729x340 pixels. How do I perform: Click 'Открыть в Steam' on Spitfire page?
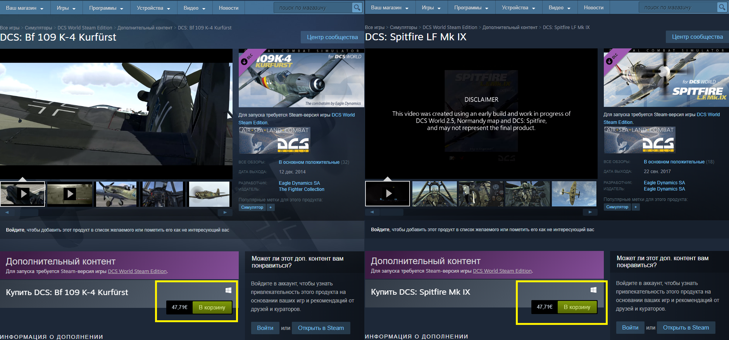pos(686,328)
